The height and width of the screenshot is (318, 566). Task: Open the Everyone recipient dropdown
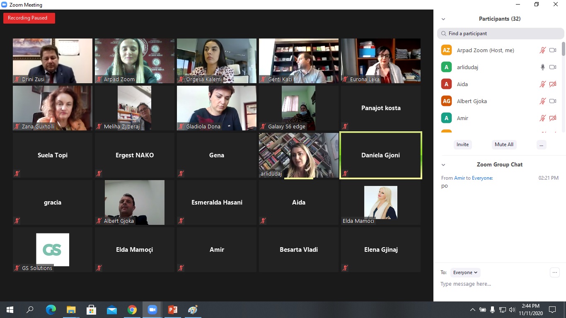465,272
